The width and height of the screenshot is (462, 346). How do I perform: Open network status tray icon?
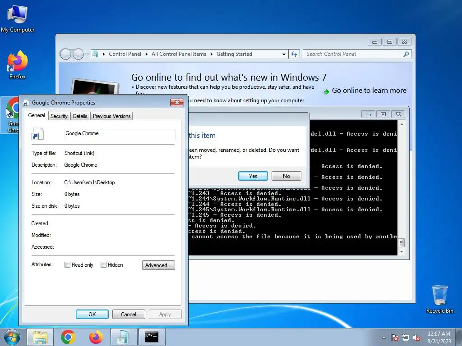coord(406,337)
